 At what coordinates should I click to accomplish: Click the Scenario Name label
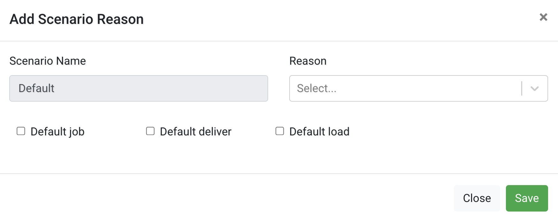point(48,61)
